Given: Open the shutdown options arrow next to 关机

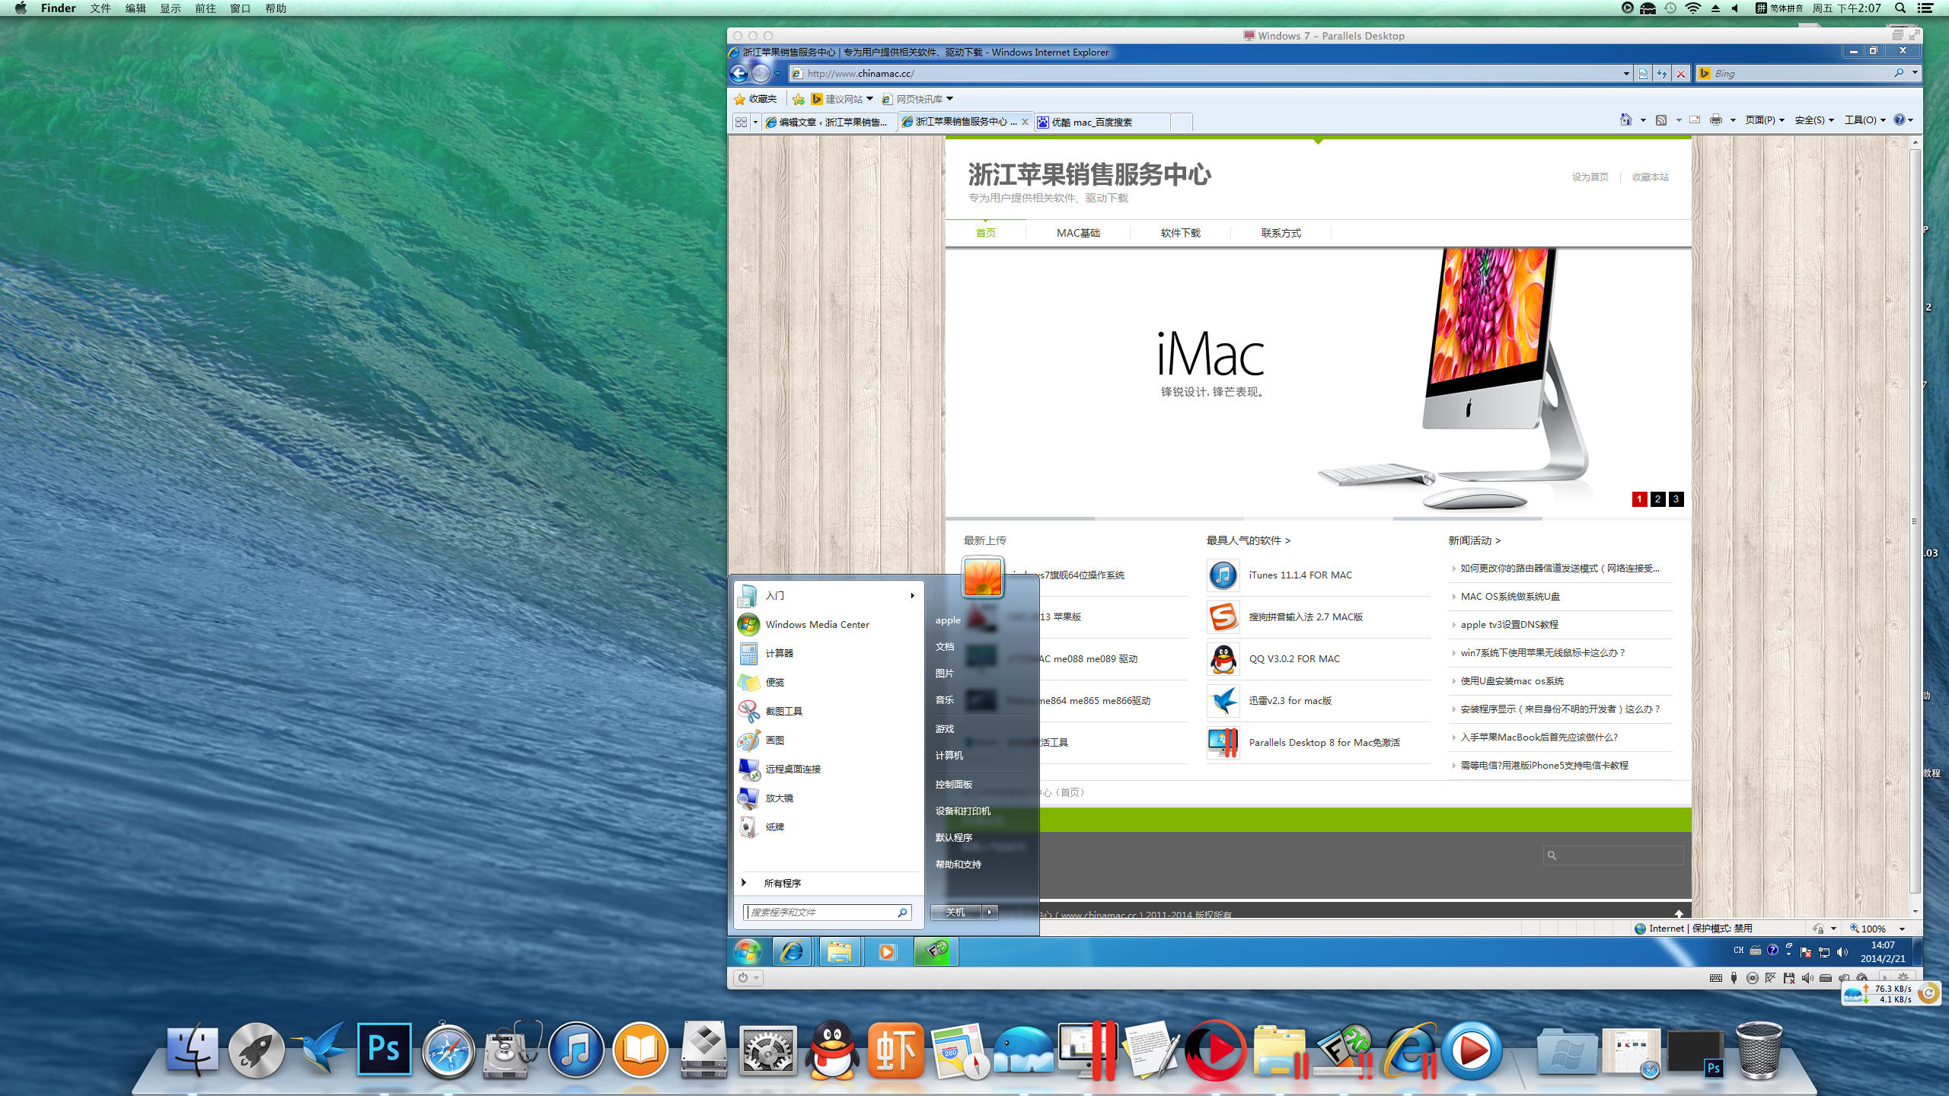Looking at the screenshot, I should [990, 912].
